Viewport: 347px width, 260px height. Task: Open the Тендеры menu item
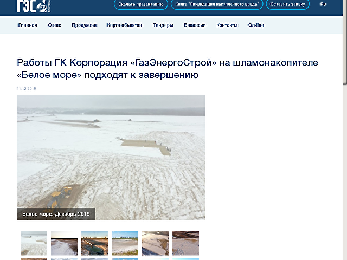pyautogui.click(x=163, y=25)
